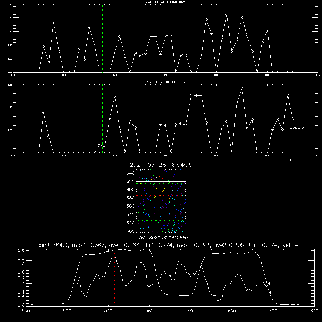Select 'widt 42' in the statistics header

(x=292, y=245)
